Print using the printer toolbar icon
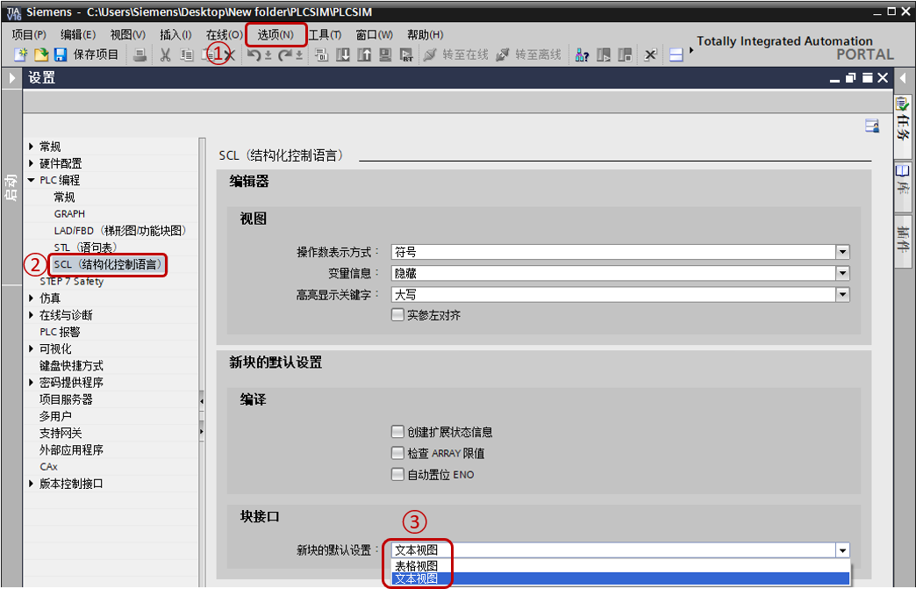Screen dimensions: 916x589 140,55
